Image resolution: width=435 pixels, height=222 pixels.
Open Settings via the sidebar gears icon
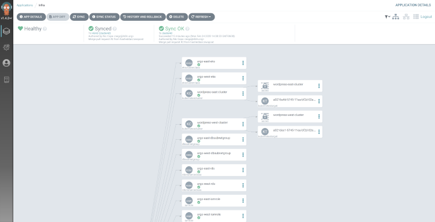pyautogui.click(x=6, y=47)
